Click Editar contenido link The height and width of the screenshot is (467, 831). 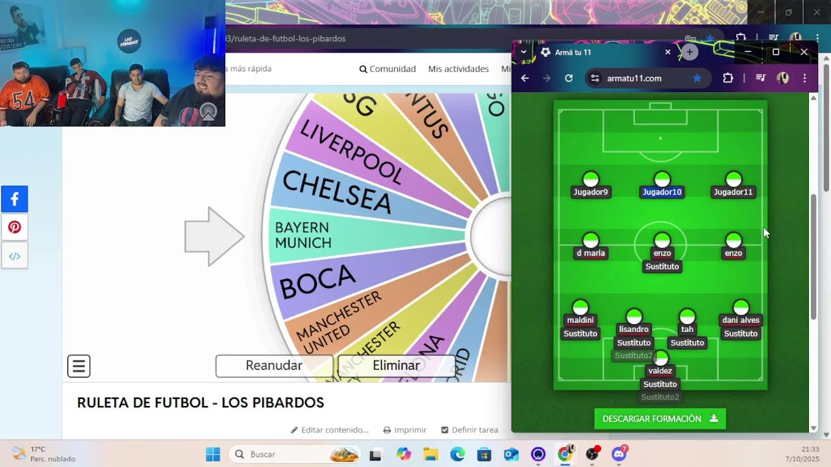tap(330, 430)
